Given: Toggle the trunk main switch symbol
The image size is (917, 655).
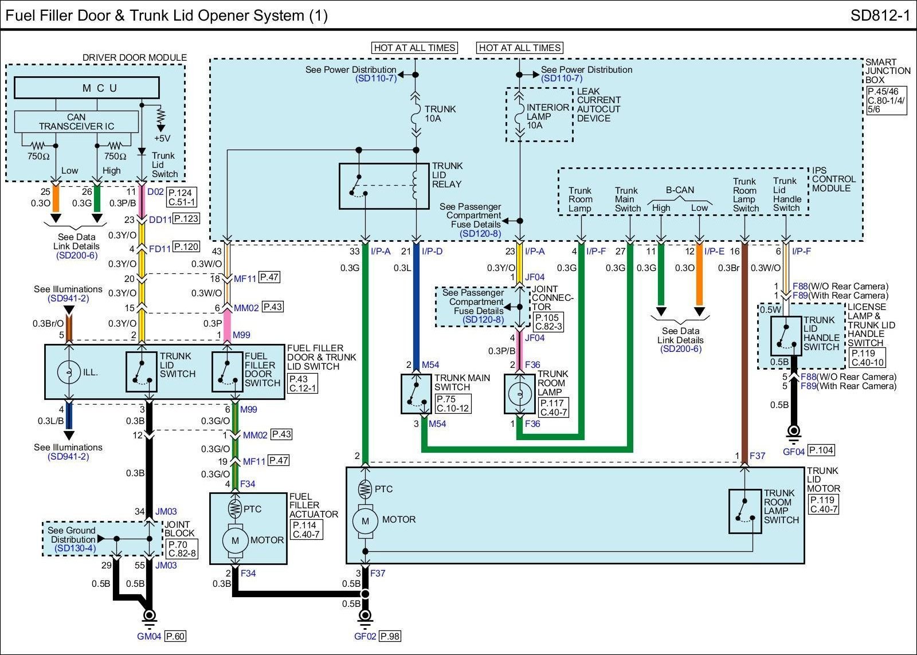Looking at the screenshot, I should tap(416, 394).
